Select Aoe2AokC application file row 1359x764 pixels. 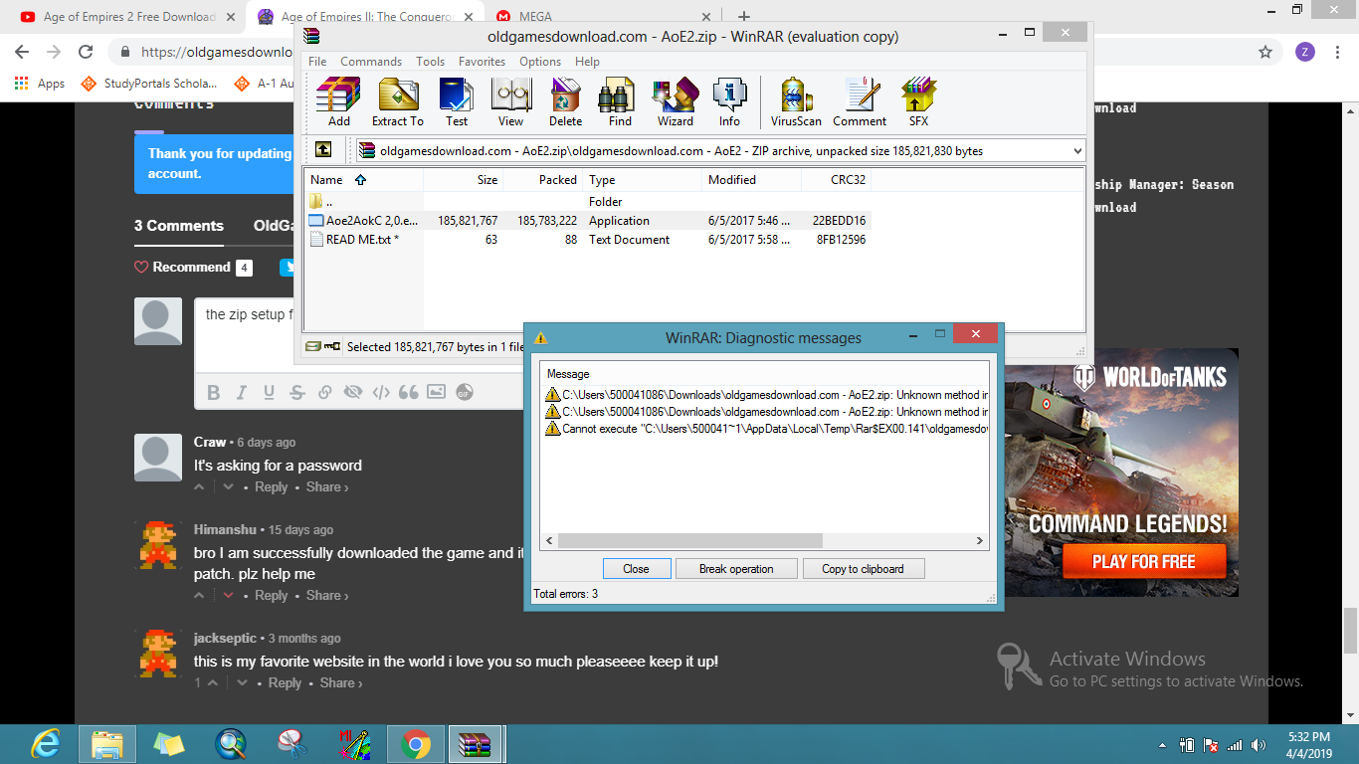[x=587, y=221]
